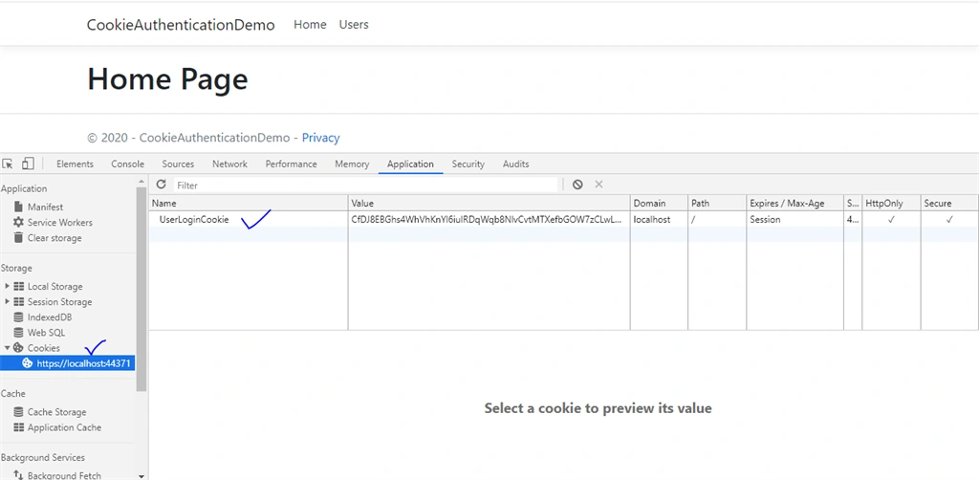
Task: Expand the Session Storage tree node
Action: tap(7, 301)
